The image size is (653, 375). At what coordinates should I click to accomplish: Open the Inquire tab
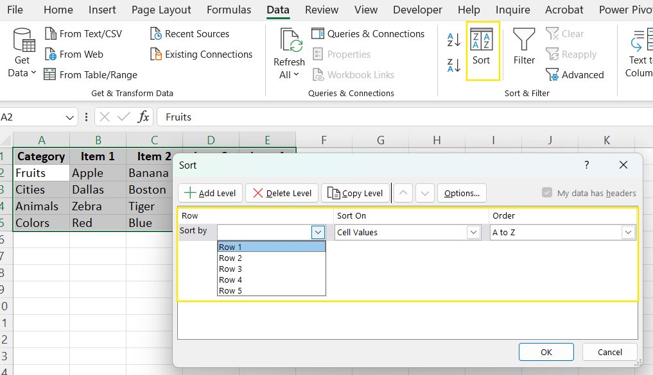click(512, 10)
